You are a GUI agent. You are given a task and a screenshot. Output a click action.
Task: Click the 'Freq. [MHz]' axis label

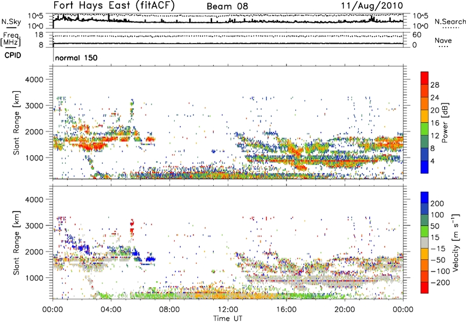[10, 39]
